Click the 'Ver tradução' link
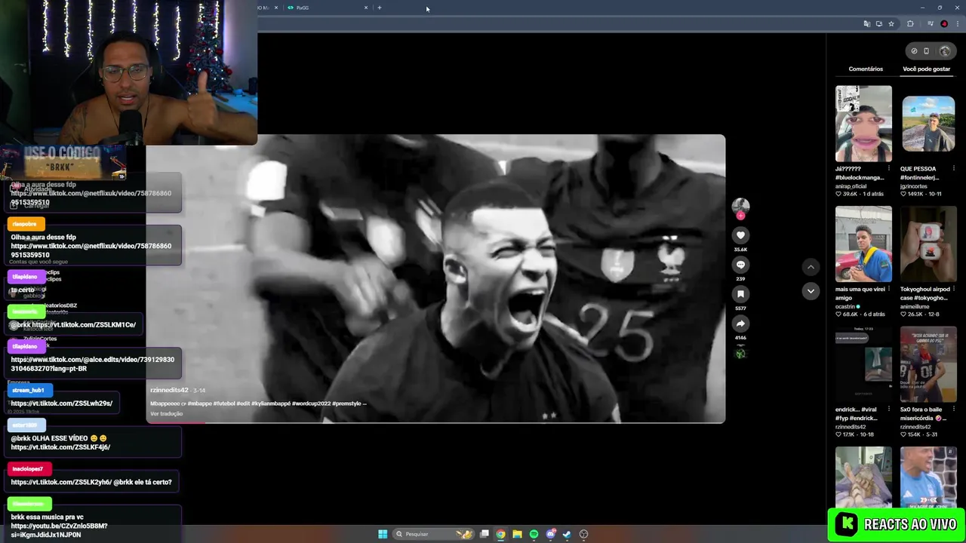This screenshot has height=543, width=966. [x=167, y=413]
